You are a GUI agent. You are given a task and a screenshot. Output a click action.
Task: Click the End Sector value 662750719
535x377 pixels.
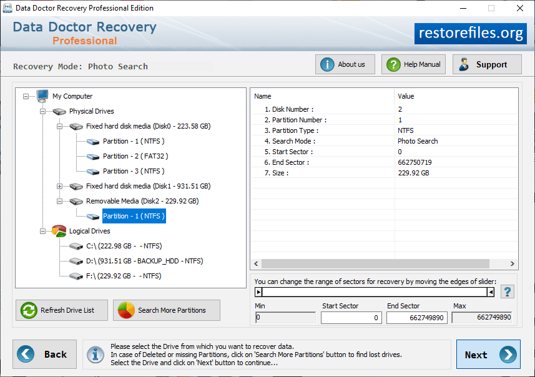(415, 162)
